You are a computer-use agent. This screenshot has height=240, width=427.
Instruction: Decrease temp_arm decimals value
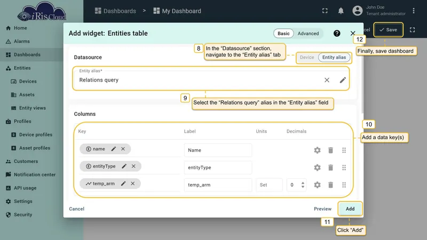click(x=303, y=187)
